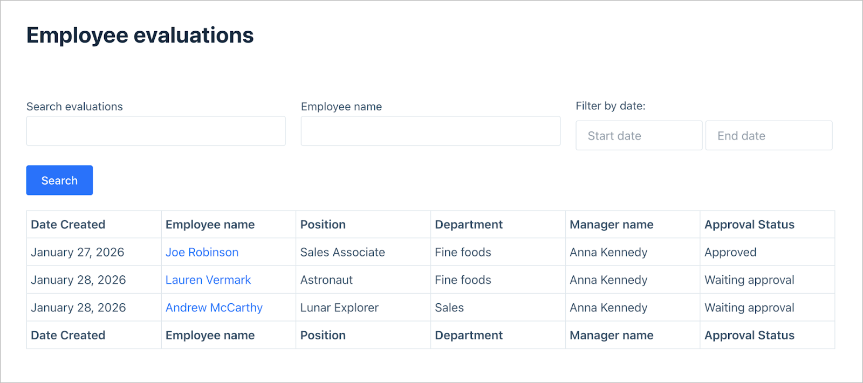The image size is (863, 383).
Task: Click the Employee name input field
Action: tap(430, 131)
